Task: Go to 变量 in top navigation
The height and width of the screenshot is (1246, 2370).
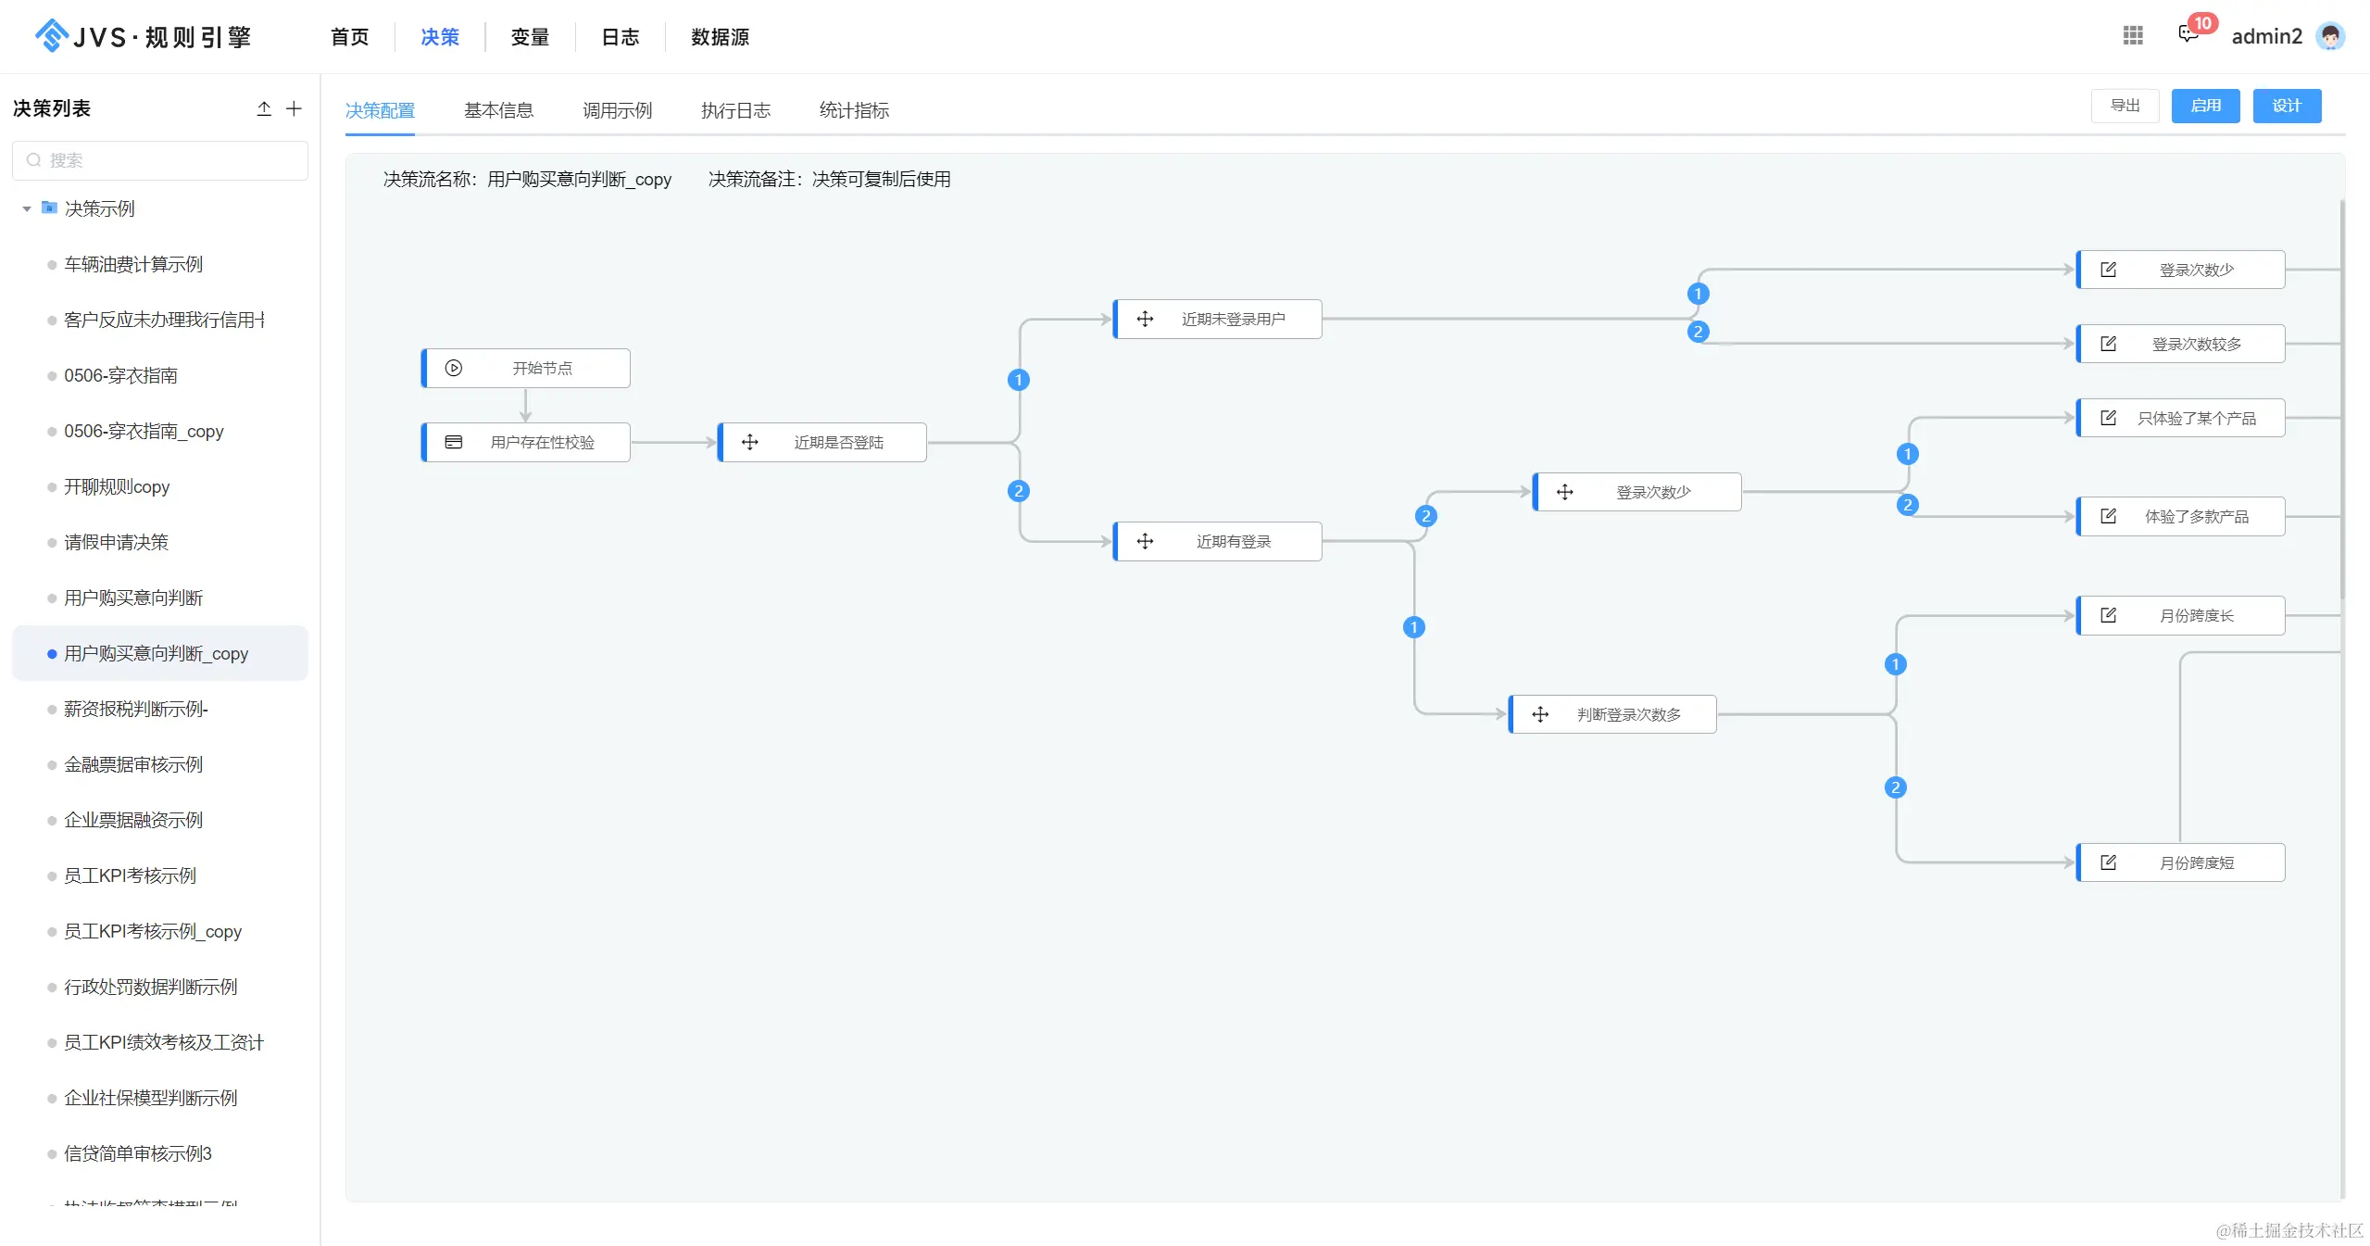Action: coord(530,37)
